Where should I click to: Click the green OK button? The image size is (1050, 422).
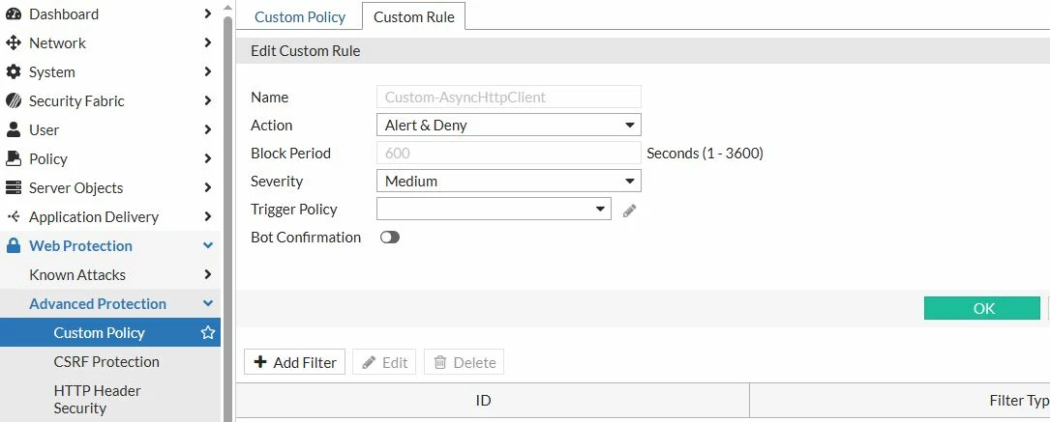[982, 308]
